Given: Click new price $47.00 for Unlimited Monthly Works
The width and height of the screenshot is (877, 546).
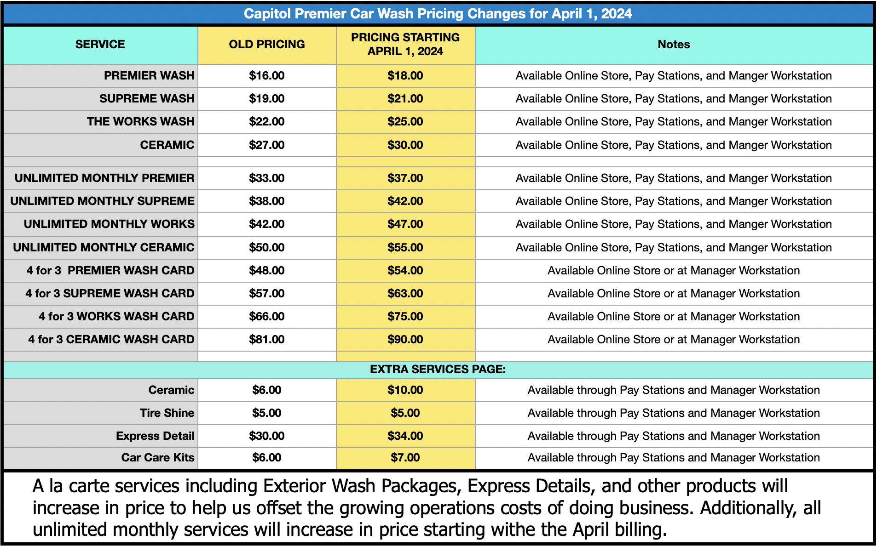Looking at the screenshot, I should pos(405,224).
